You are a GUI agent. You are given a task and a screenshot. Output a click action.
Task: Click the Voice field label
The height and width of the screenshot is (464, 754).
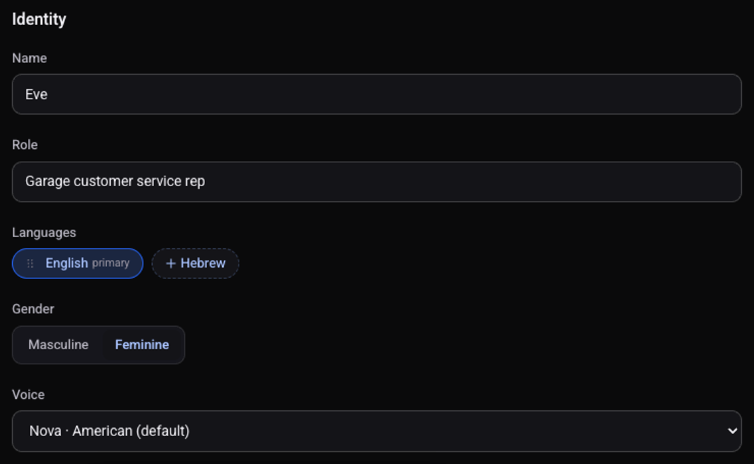tap(29, 395)
